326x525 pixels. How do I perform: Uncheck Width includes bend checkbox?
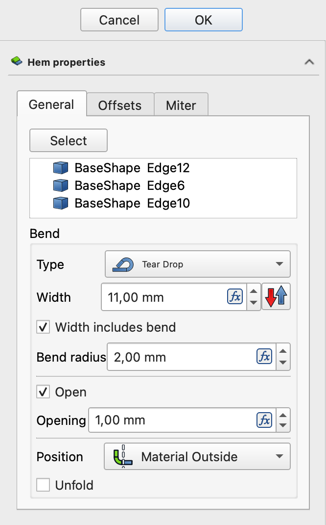[44, 327]
